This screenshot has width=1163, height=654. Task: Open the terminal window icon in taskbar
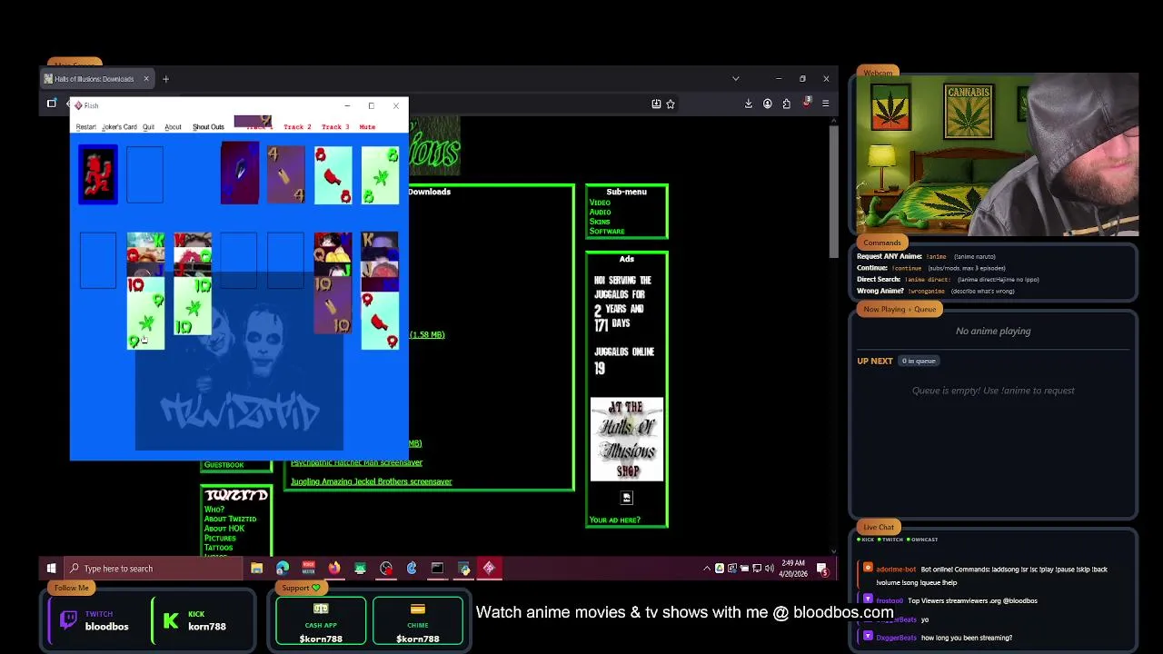tap(437, 569)
